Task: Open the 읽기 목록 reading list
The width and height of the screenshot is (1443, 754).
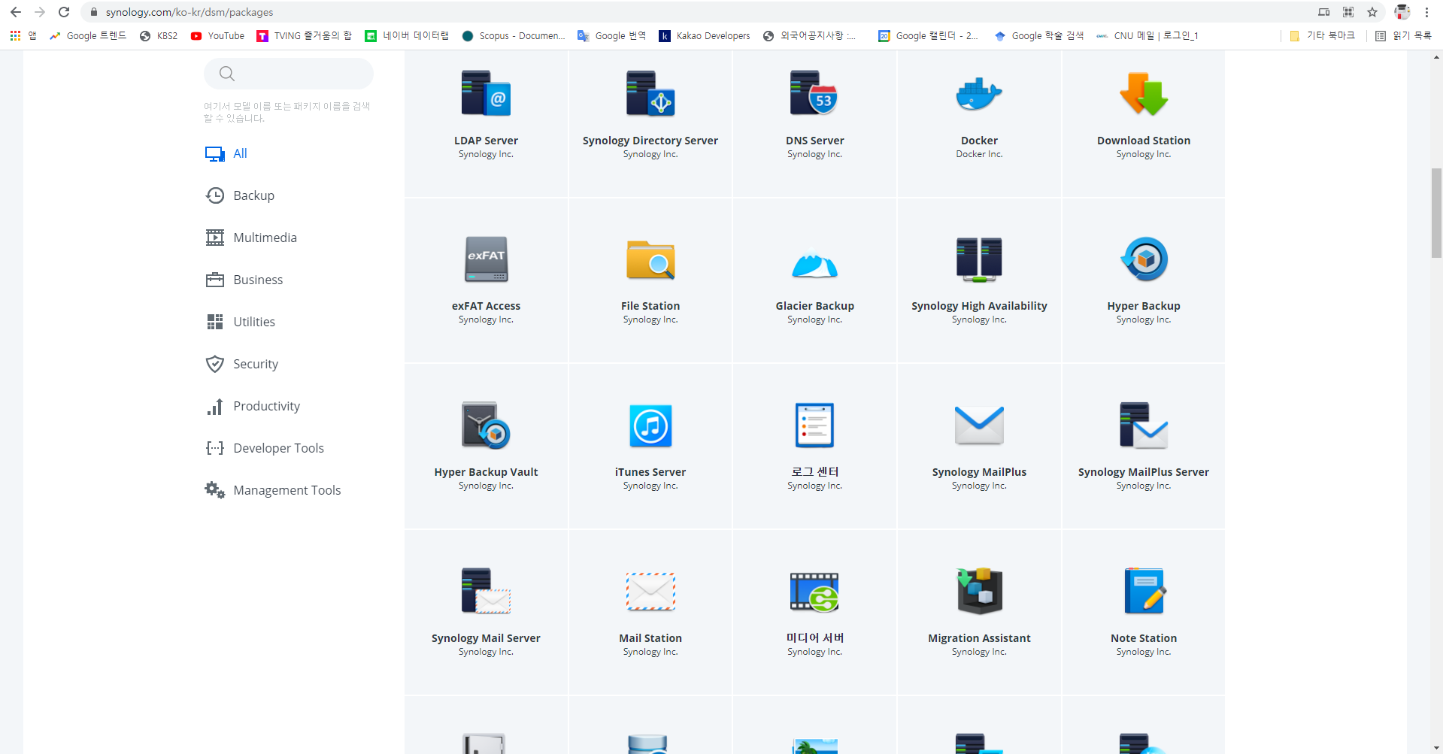Action: coord(1403,35)
